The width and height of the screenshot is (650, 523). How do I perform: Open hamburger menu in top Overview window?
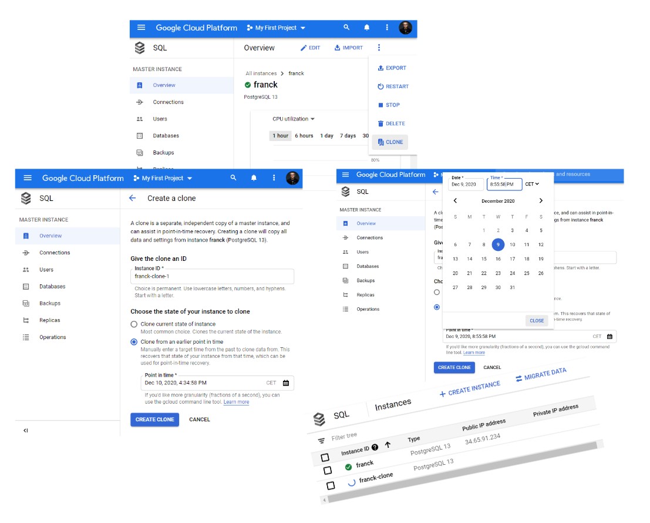point(141,28)
